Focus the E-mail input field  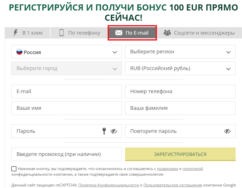tap(67, 91)
